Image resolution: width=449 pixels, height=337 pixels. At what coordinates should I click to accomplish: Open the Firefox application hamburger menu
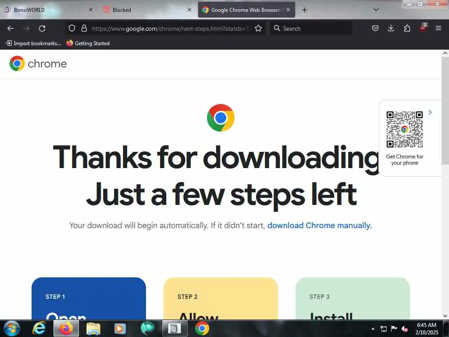(438, 28)
